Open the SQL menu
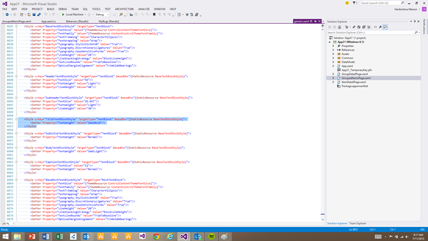Screen dimensions: 428x241 (85, 9)
